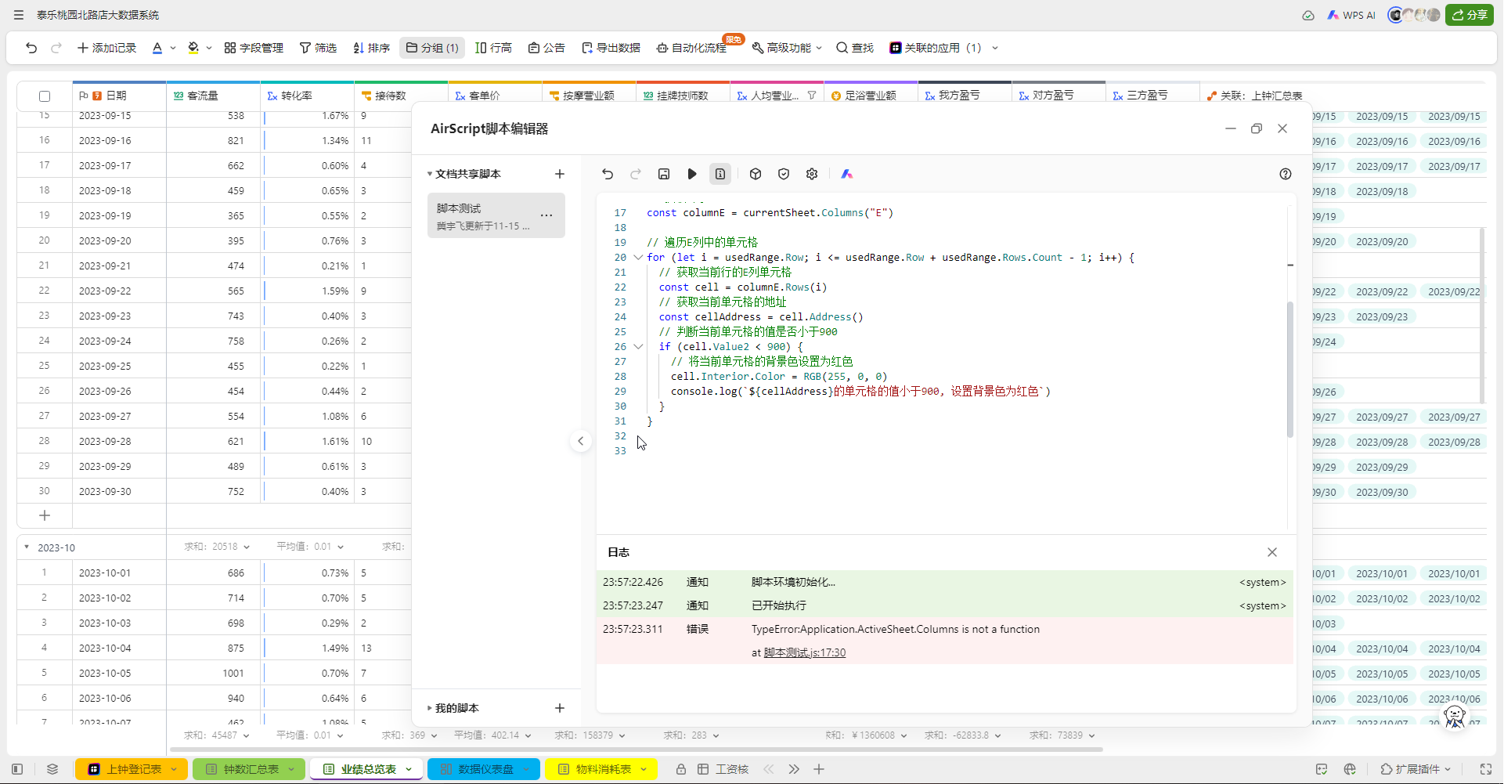Open 查找 search tool
This screenshot has width=1504, height=784.
(x=855, y=48)
